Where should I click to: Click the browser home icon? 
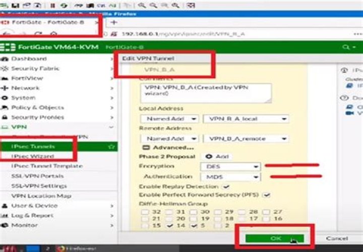point(53,34)
